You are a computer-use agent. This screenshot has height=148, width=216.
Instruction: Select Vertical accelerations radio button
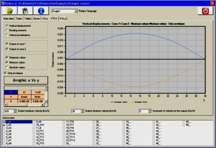click(x=7, y=35)
